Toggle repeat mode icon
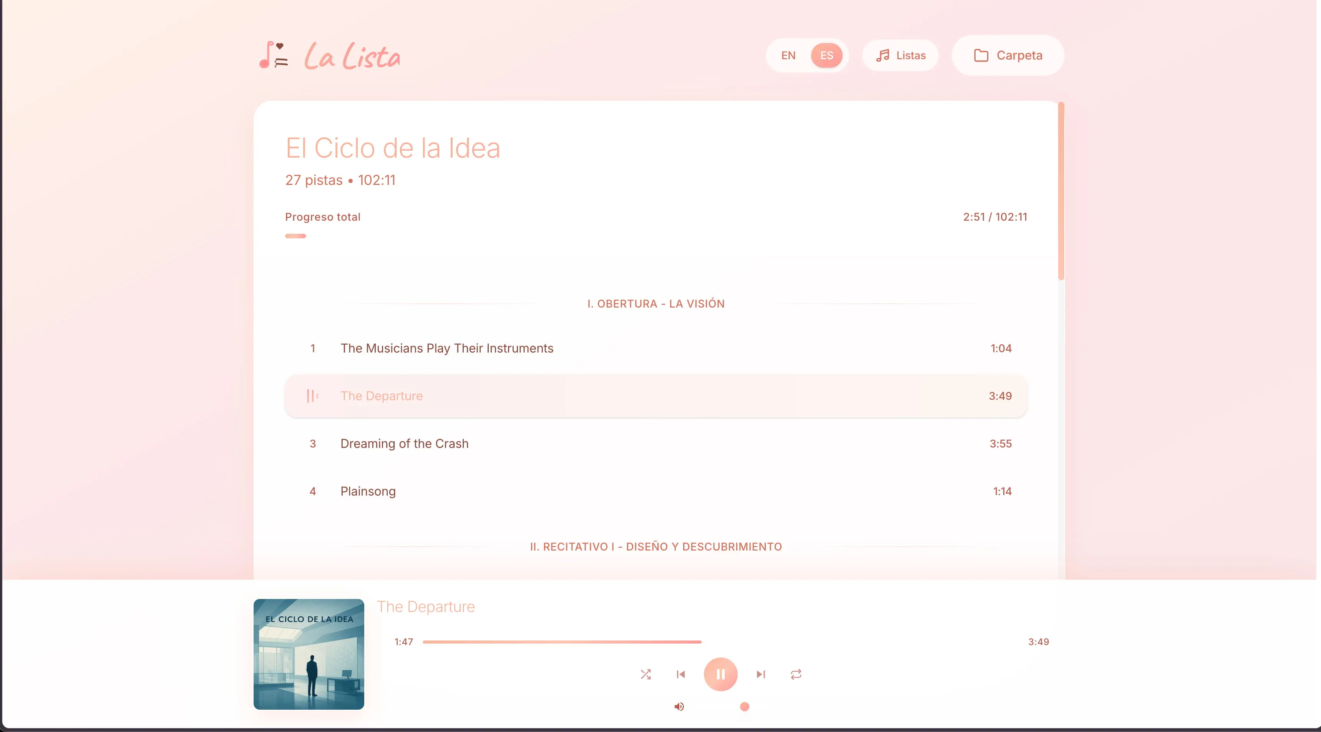Image resolution: width=1321 pixels, height=732 pixels. point(796,674)
